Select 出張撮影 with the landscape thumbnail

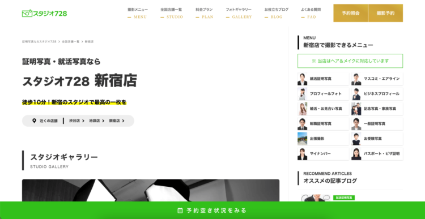323,139
